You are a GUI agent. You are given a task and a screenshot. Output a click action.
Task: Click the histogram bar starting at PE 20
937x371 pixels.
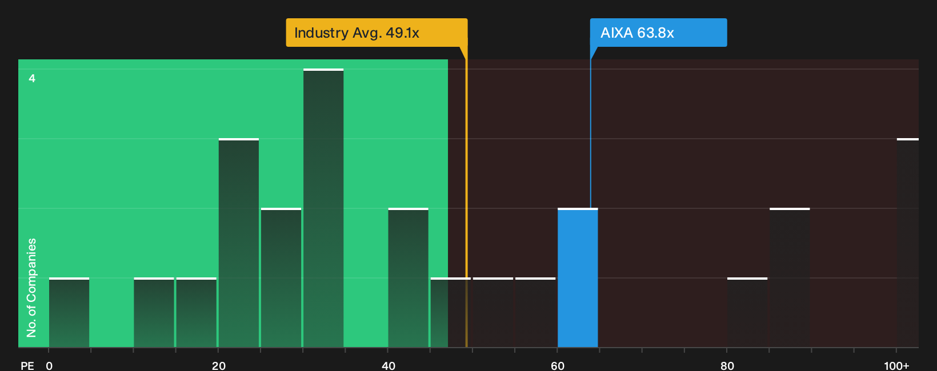click(x=239, y=243)
